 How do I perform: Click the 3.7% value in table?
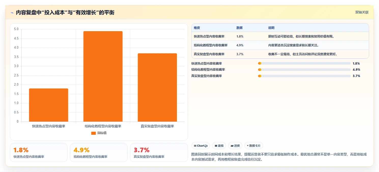[240, 54]
